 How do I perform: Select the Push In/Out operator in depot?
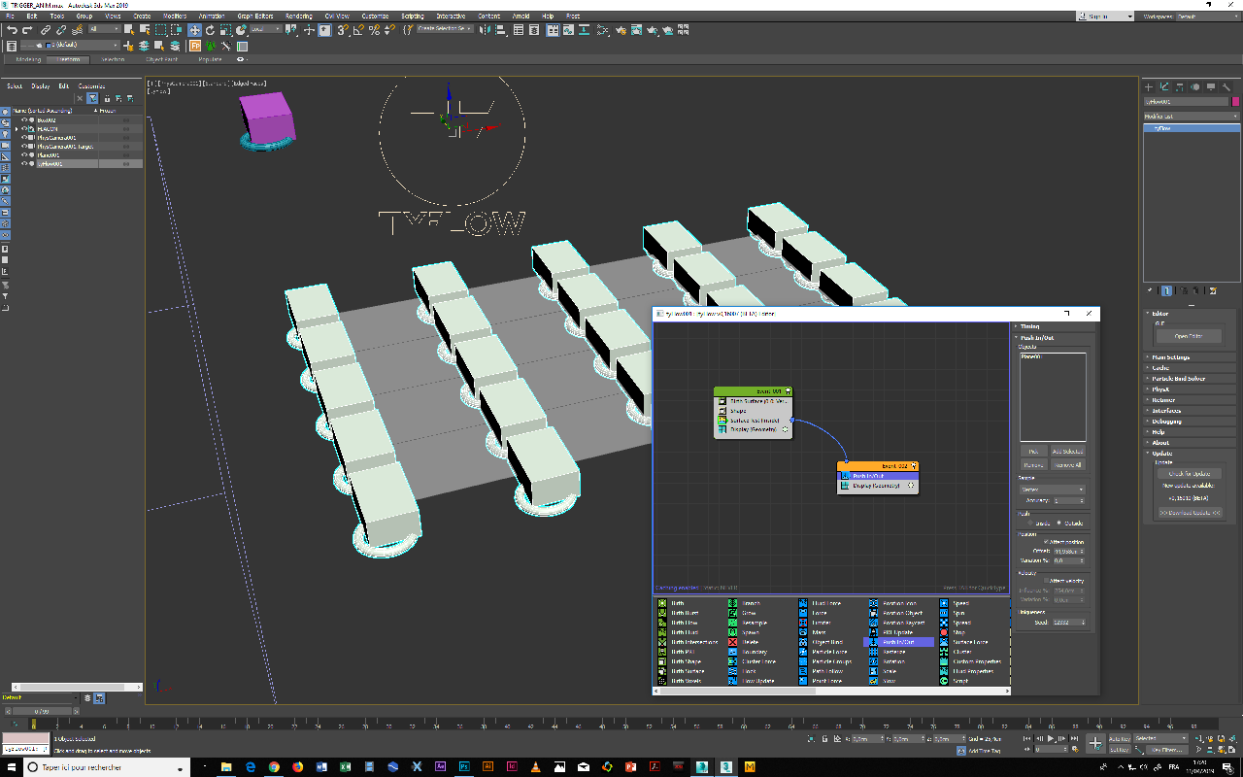(x=898, y=642)
